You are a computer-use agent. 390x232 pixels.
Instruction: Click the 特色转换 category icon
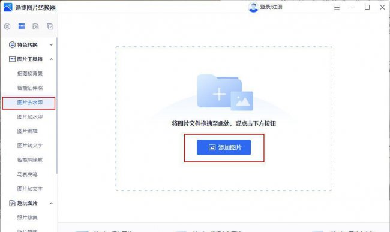pyautogui.click(x=12, y=45)
